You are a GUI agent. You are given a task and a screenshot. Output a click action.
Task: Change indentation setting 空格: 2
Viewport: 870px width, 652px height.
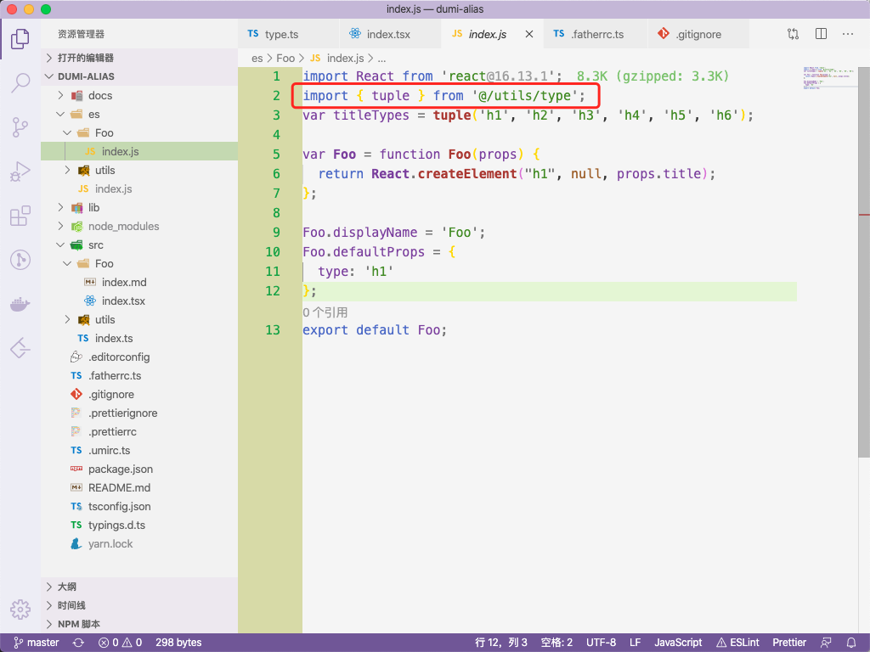[556, 643]
